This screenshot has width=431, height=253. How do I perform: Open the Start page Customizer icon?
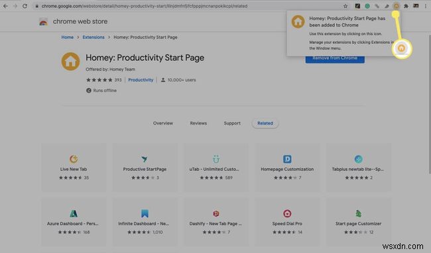click(359, 213)
